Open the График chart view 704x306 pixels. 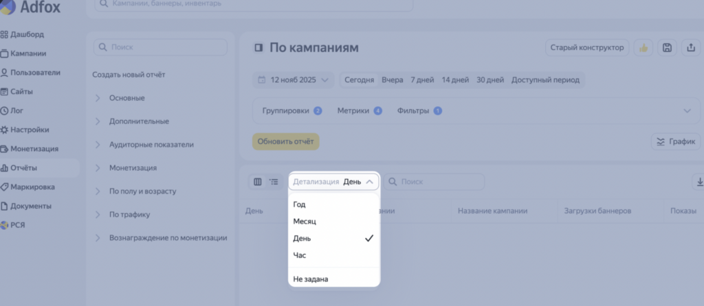click(676, 141)
